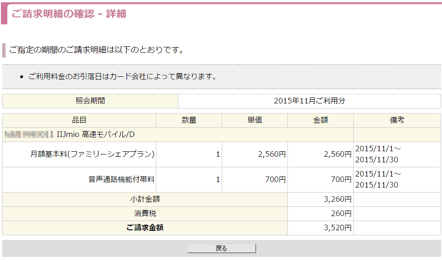442x262 pixels.
Task: Select the 2015年11月ご利用分 period cell
Action: [x=309, y=101]
